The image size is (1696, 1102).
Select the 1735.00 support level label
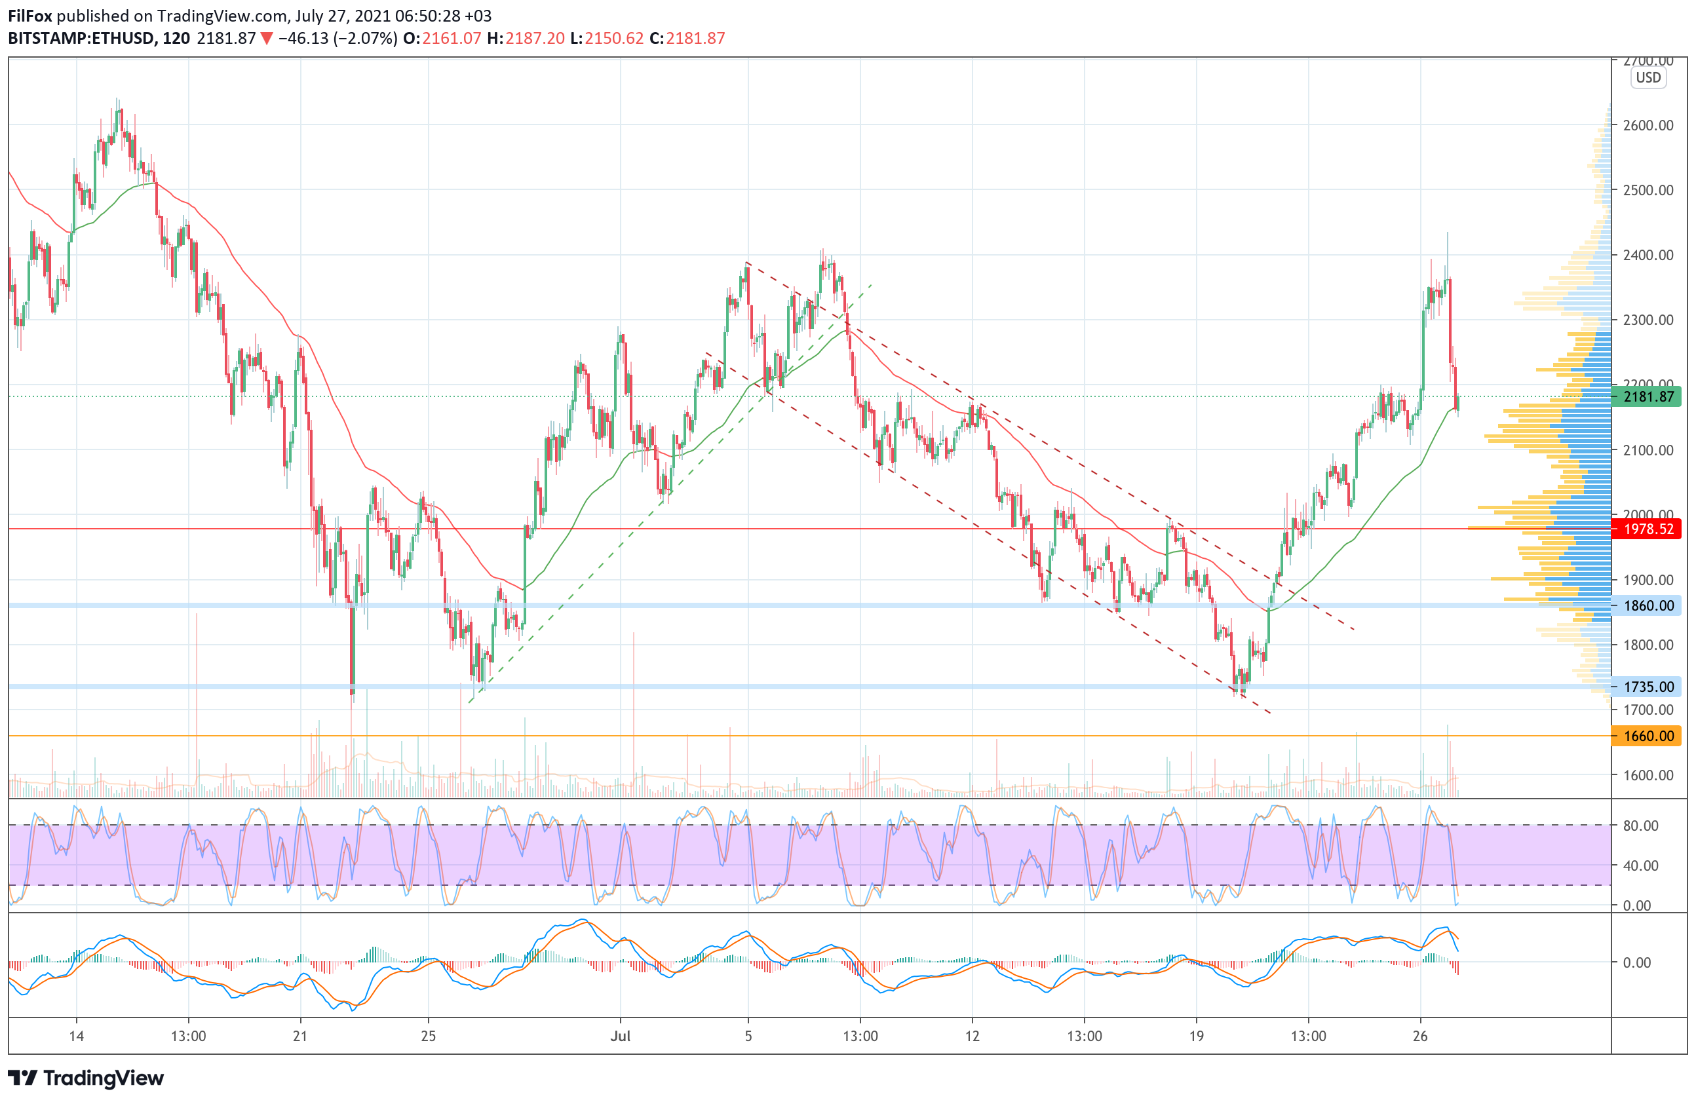[1648, 687]
